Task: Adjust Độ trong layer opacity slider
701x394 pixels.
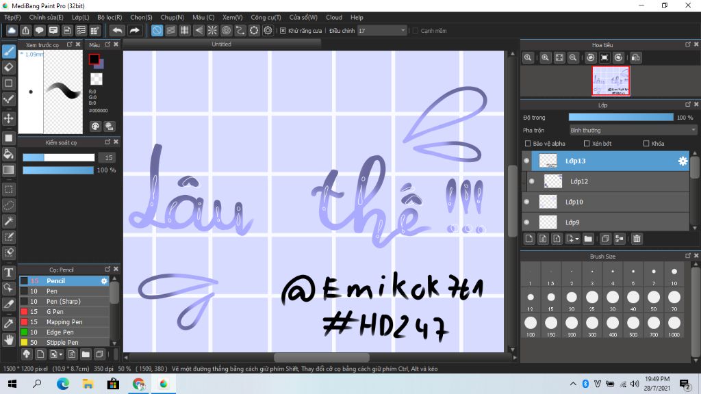Action: [x=621, y=118]
